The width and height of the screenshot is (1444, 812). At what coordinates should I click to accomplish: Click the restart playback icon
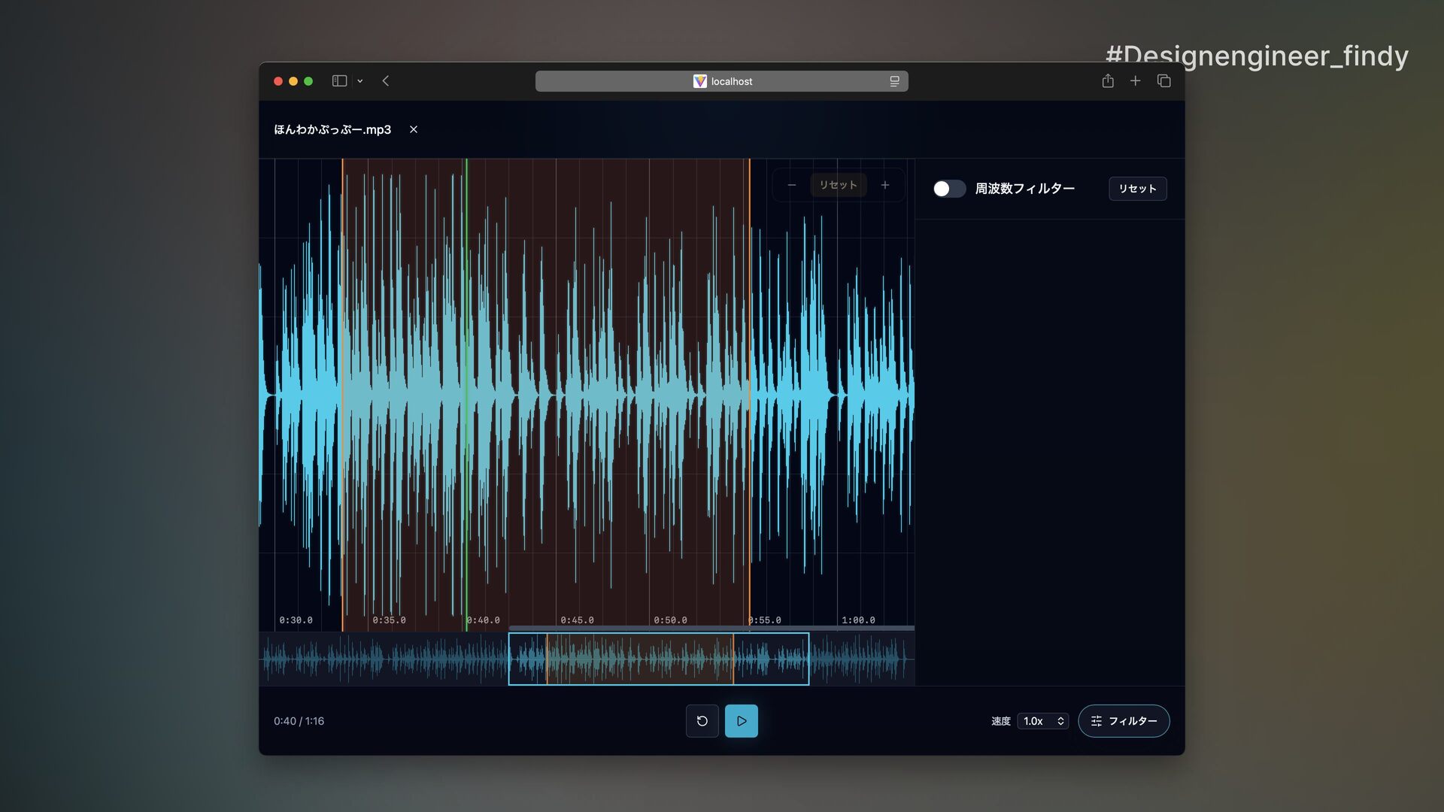pyautogui.click(x=702, y=720)
